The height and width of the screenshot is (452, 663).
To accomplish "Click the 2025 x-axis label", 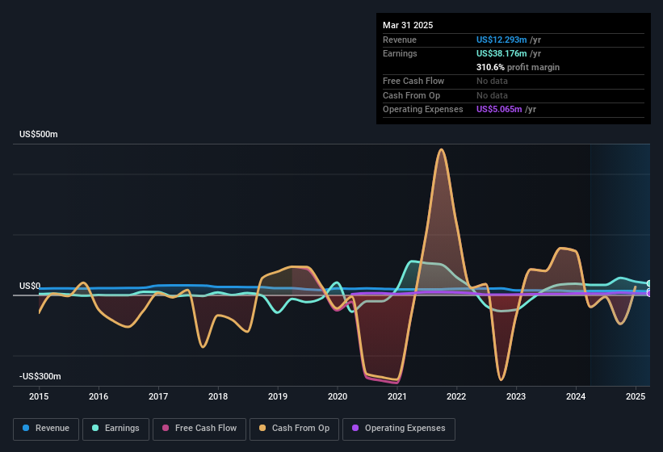I will tap(636, 396).
